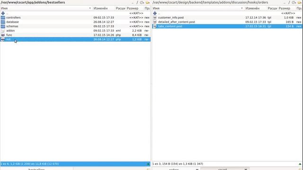The height and width of the screenshot is (170, 303).
Task: Toggle right panel popup arrow in status bar
Action: [300, 164]
